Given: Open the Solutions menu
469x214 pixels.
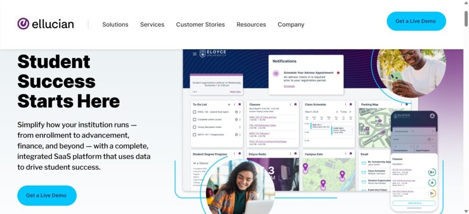Looking at the screenshot, I should [115, 25].
